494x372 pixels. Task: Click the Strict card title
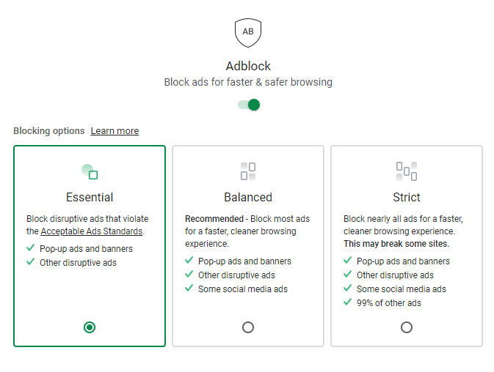click(407, 197)
